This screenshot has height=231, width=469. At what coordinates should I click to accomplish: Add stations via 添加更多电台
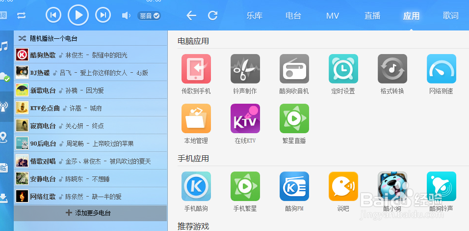tap(90, 213)
